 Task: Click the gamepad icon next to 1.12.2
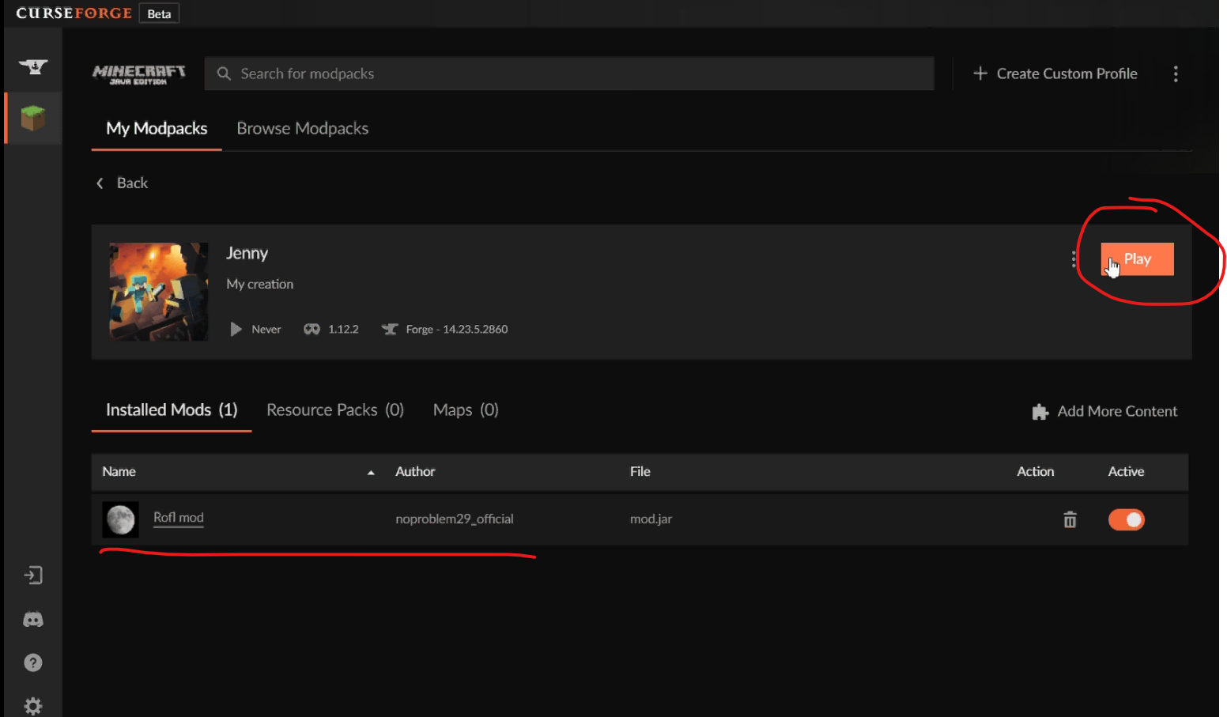pyautogui.click(x=312, y=329)
